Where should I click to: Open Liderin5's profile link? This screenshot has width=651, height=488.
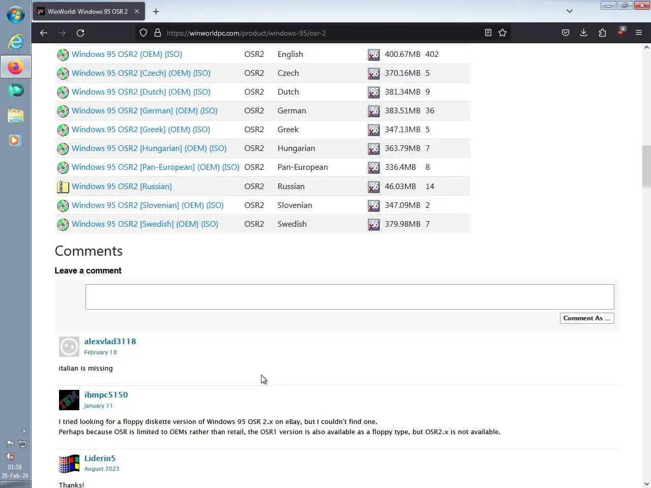[100, 458]
